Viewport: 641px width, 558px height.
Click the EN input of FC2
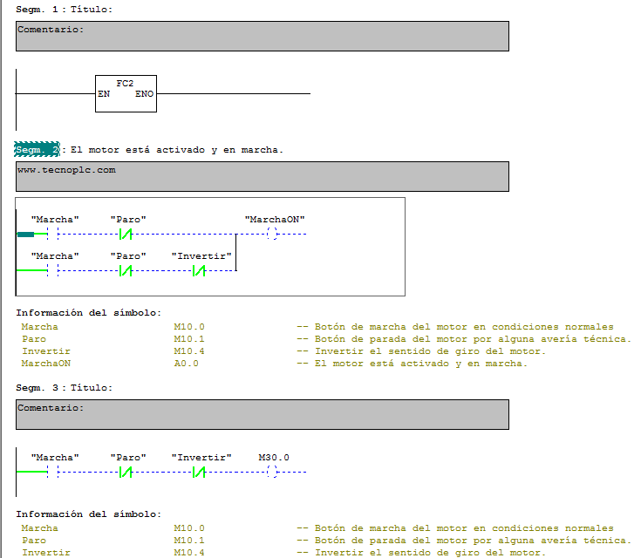coord(104,94)
